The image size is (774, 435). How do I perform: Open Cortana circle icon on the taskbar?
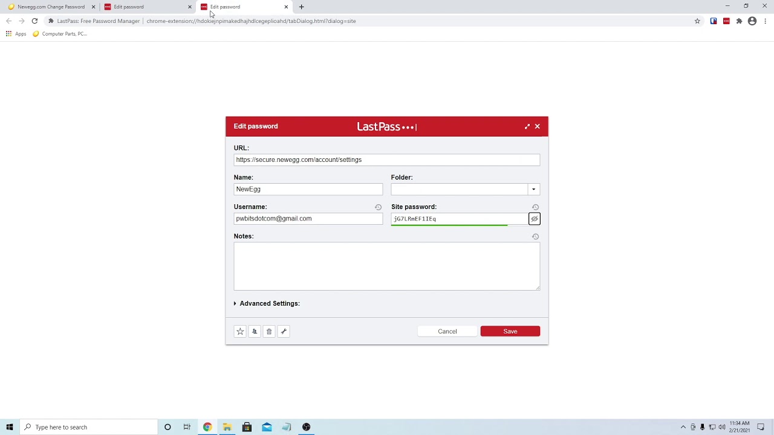(x=167, y=427)
